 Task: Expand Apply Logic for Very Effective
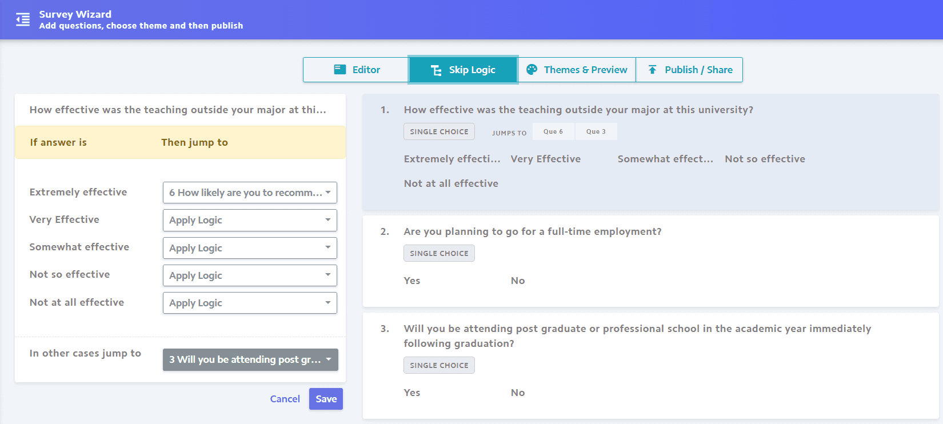[x=250, y=220]
